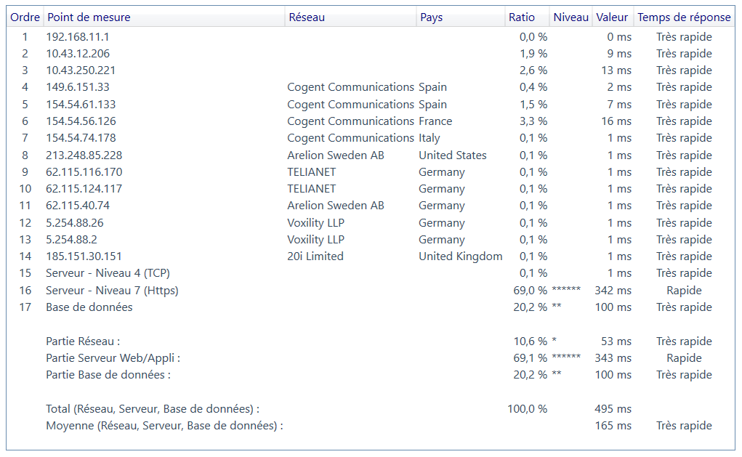The height and width of the screenshot is (457, 742).
Task: Click the 3,3 % ratio value
Action: point(533,121)
